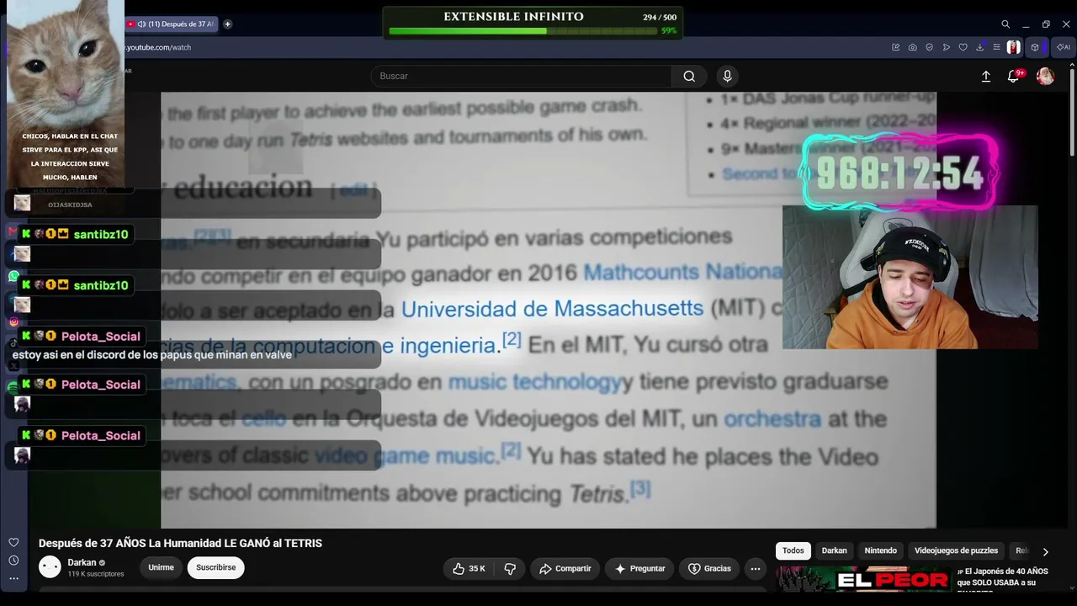Open YouTube notifications bell
This screenshot has height=606, width=1077.
tap(1013, 76)
